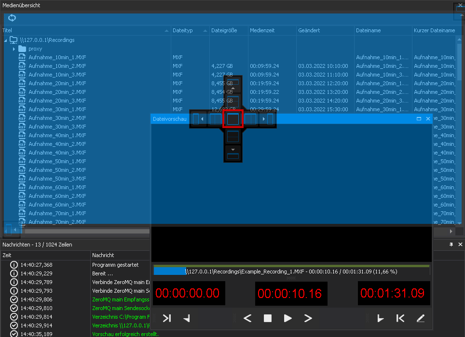This screenshot has width=465, height=337.
Task: Step one frame back with the < button
Action: (x=247, y=318)
